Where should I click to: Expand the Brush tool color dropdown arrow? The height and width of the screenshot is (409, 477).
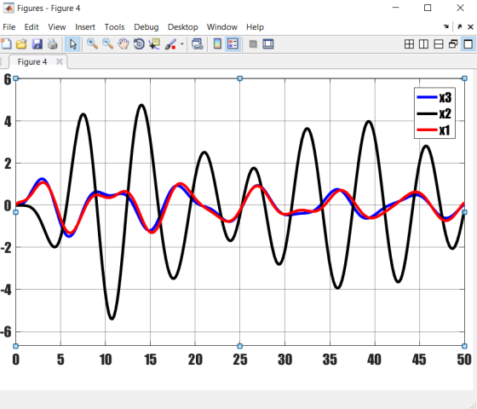tap(182, 44)
